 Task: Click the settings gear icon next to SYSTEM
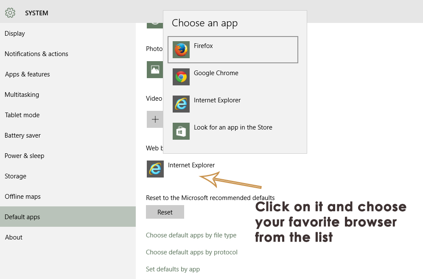pos(10,13)
